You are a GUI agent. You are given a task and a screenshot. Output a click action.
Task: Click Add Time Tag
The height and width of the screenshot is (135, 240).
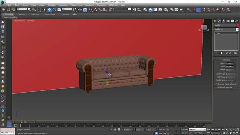(x=164, y=133)
